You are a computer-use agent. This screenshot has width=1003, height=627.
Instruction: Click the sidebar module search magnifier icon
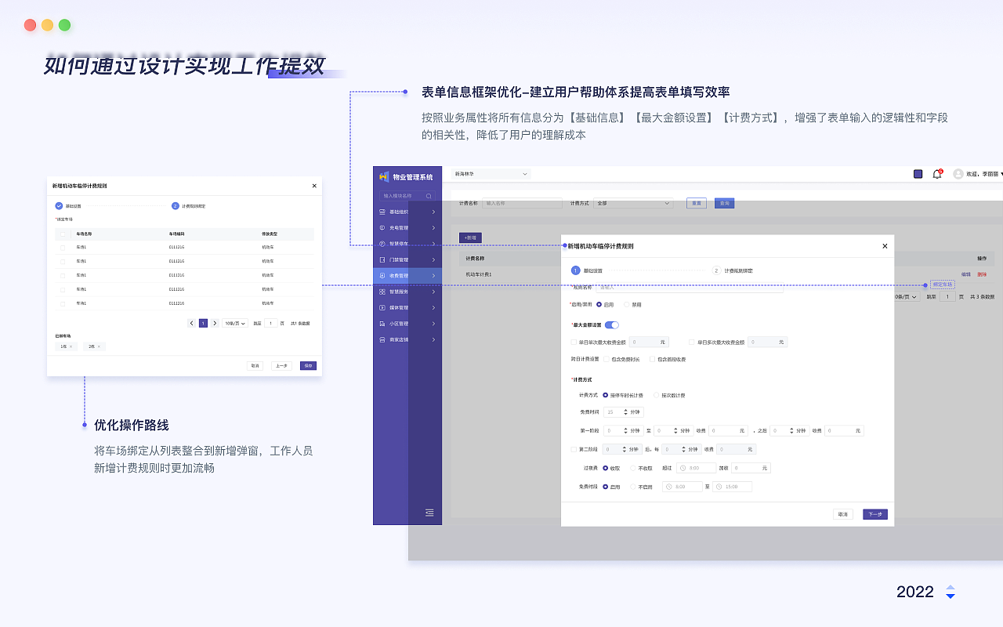pos(429,196)
